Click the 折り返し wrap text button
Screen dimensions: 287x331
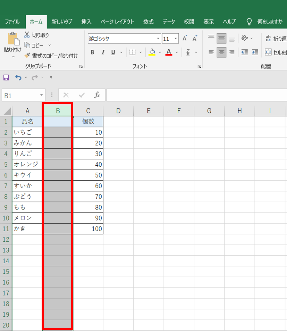tap(276, 39)
